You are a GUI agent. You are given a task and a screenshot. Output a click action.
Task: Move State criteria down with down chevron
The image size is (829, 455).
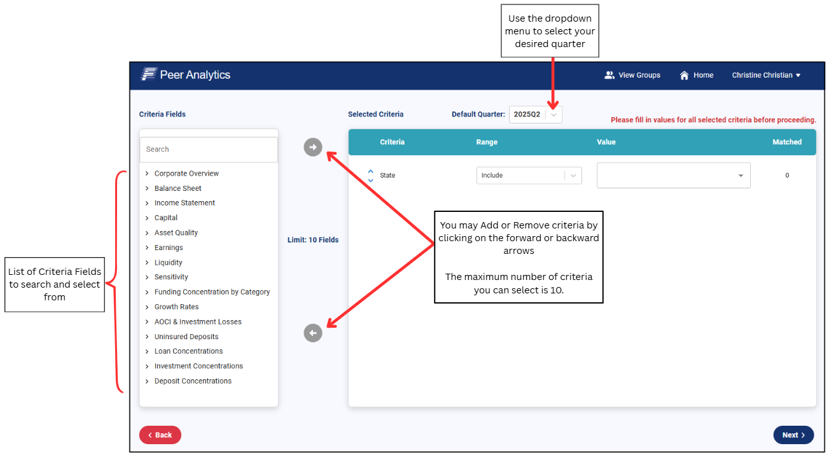[371, 180]
